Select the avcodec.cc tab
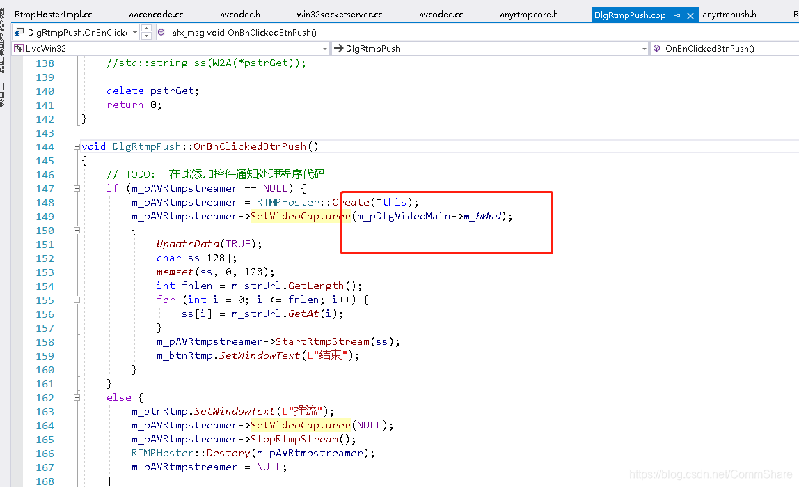 441,14
